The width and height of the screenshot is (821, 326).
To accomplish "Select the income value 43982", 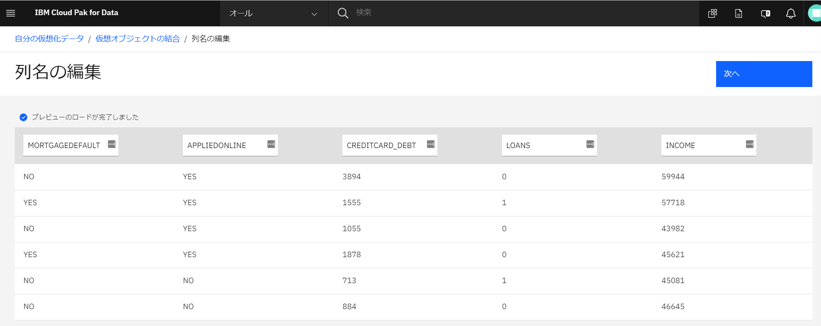I will tap(673, 229).
